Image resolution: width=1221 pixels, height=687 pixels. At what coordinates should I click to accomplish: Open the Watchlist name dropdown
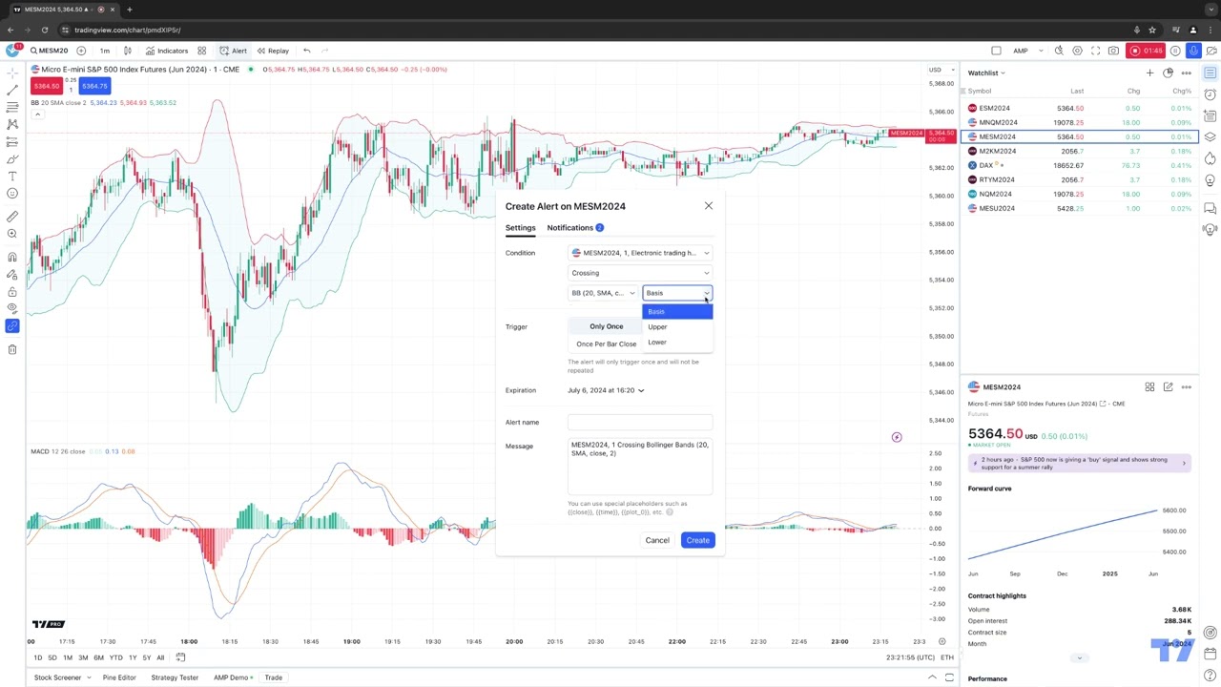[986, 73]
